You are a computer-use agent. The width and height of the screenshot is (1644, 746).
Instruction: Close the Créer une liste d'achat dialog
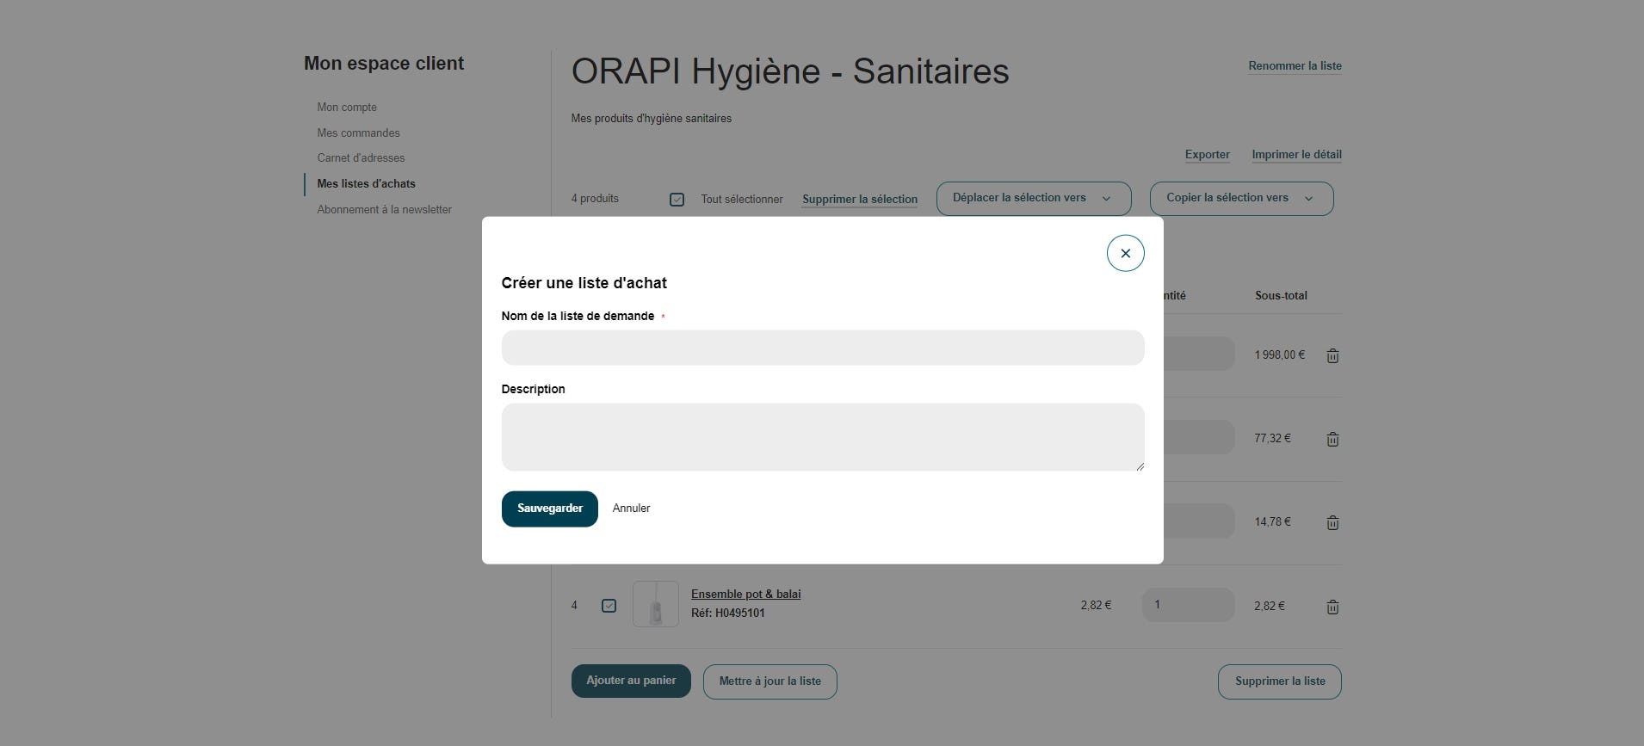pos(1125,253)
